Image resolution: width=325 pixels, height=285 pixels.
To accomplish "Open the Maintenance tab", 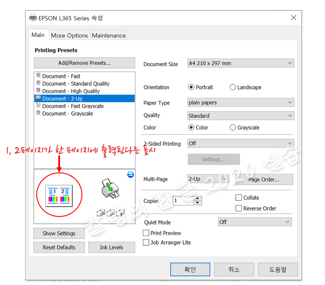I will pos(109,35).
